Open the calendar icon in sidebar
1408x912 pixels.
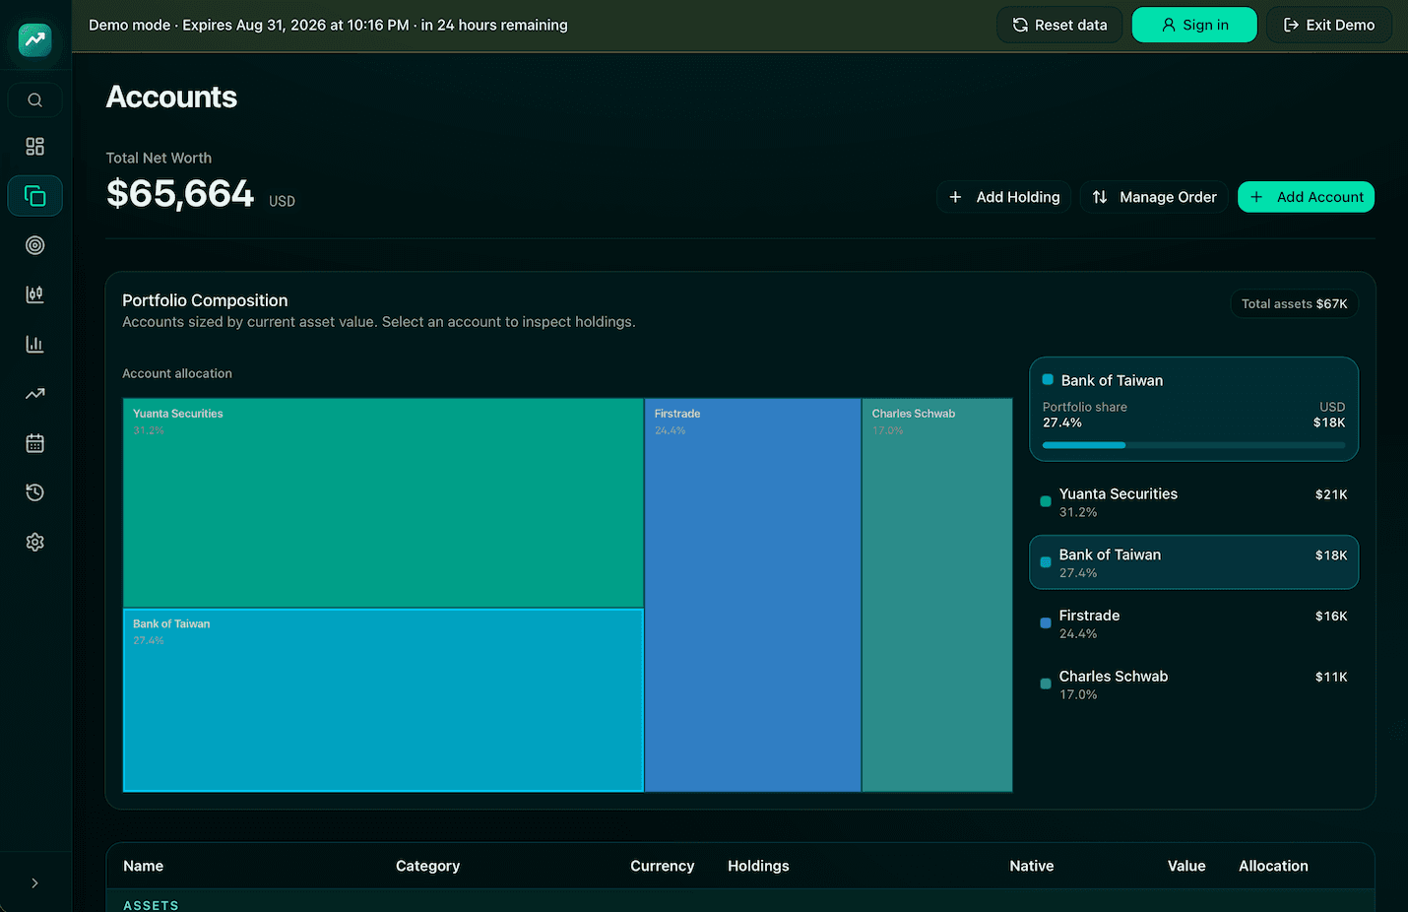coord(34,443)
